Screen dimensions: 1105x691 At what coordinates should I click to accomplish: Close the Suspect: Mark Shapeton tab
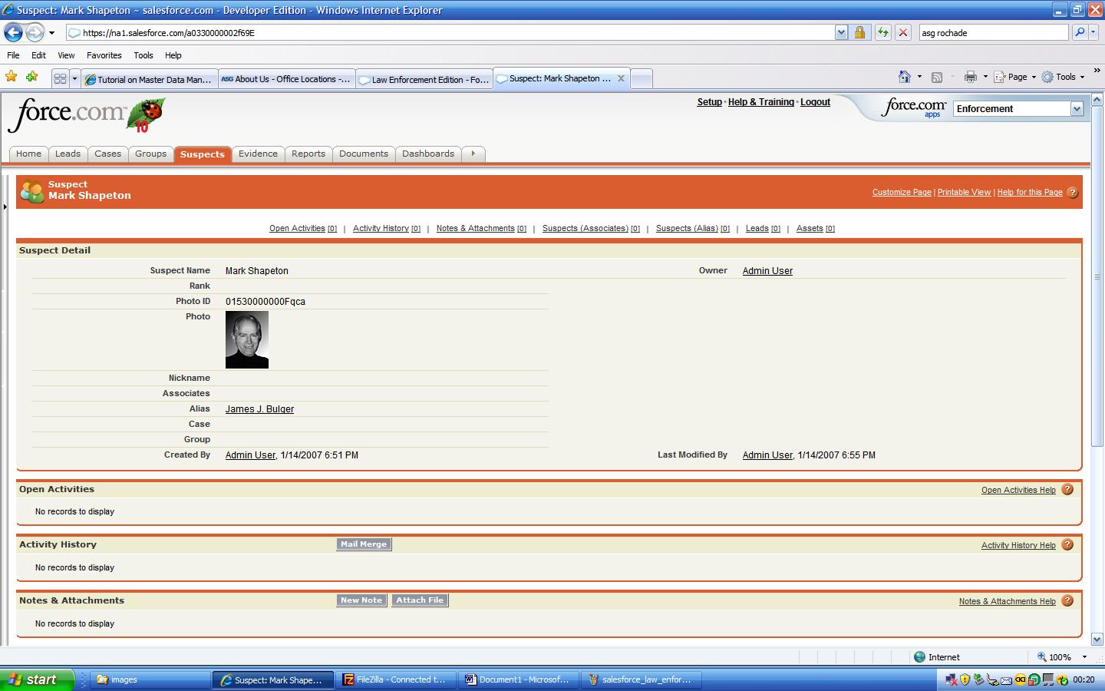click(x=621, y=78)
